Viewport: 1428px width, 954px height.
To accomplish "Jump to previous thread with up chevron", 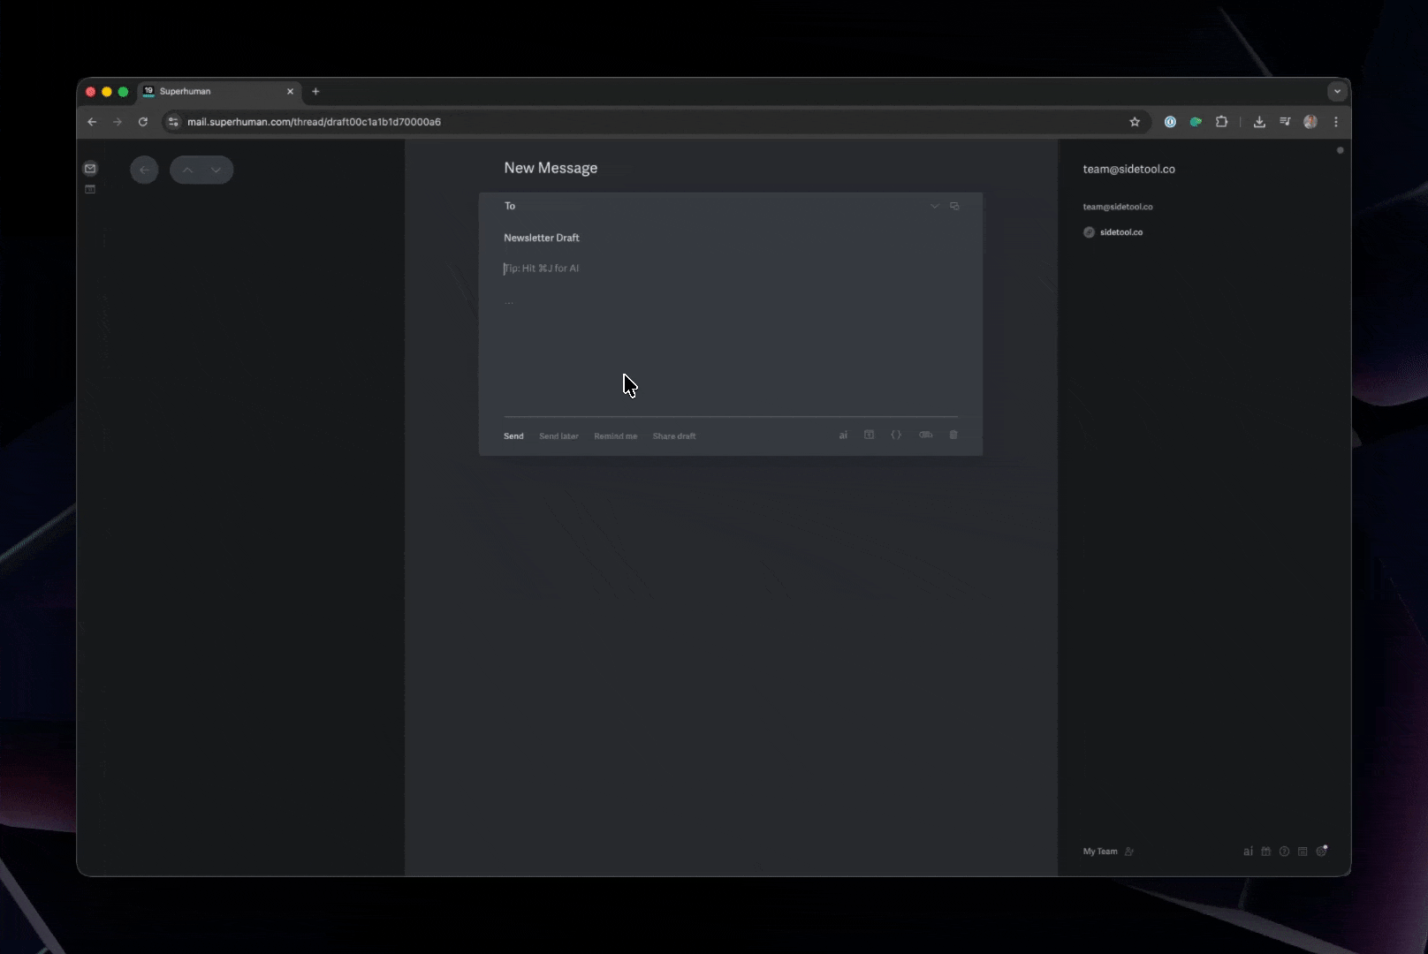I will point(187,170).
